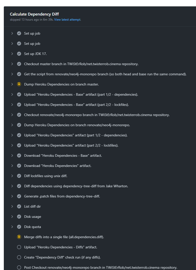Expand the Upload Heroku Dependencies - Base part 2/2 step
The image size is (196, 270).
[12, 105]
